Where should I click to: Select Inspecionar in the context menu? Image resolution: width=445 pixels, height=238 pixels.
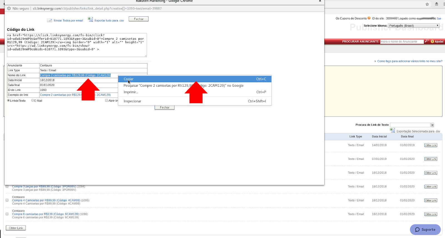pyautogui.click(x=195, y=101)
